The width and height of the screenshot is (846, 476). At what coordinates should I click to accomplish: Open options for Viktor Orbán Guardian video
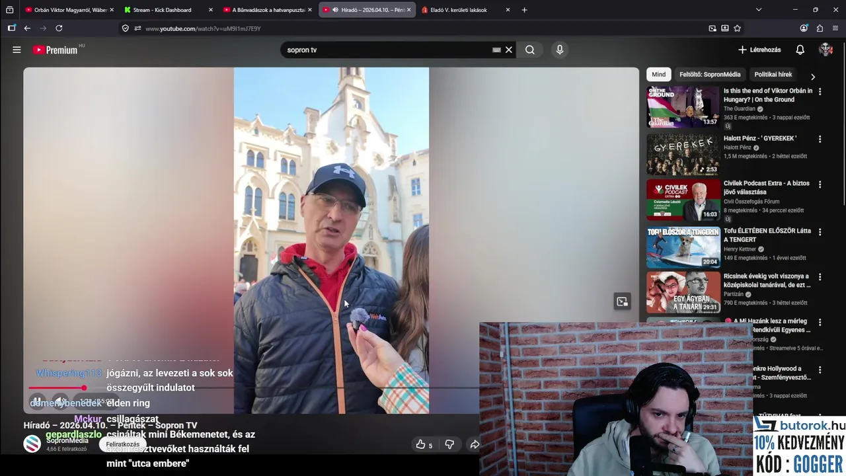coord(820,92)
